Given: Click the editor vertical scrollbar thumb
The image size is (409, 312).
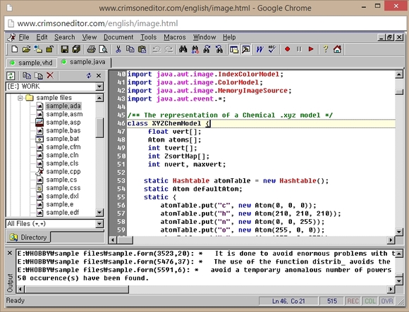Looking at the screenshot, I should (x=399, y=92).
